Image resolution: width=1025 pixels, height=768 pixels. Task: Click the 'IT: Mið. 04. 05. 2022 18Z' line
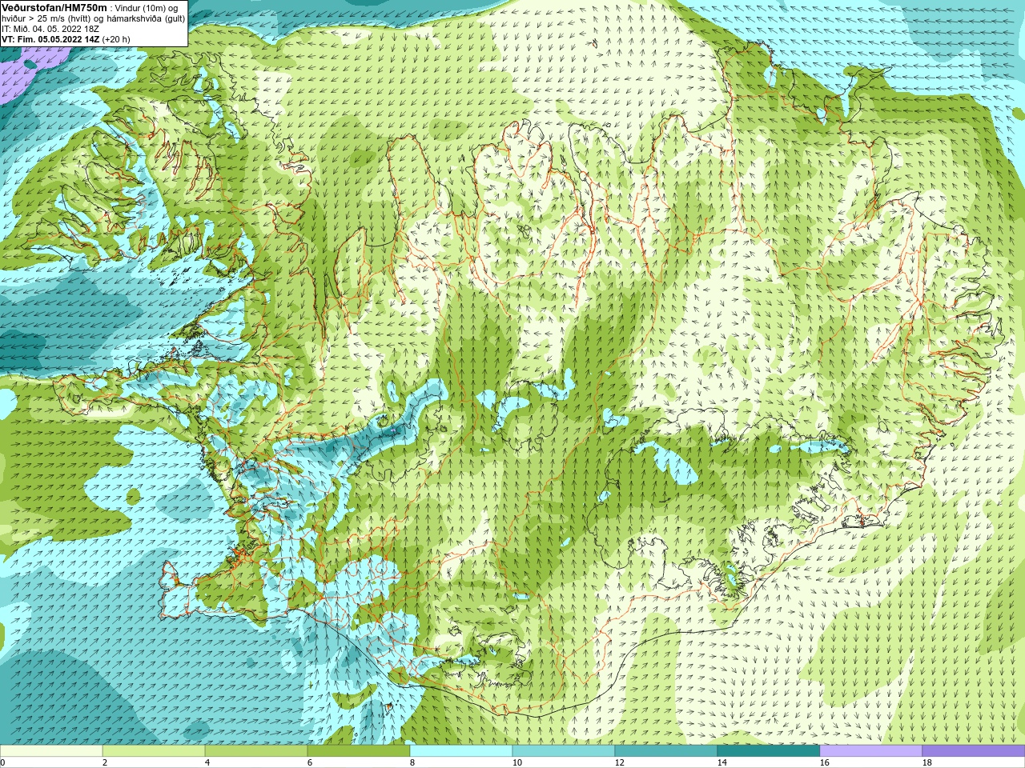click(50, 29)
